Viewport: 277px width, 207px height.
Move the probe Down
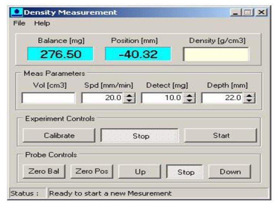230,171
